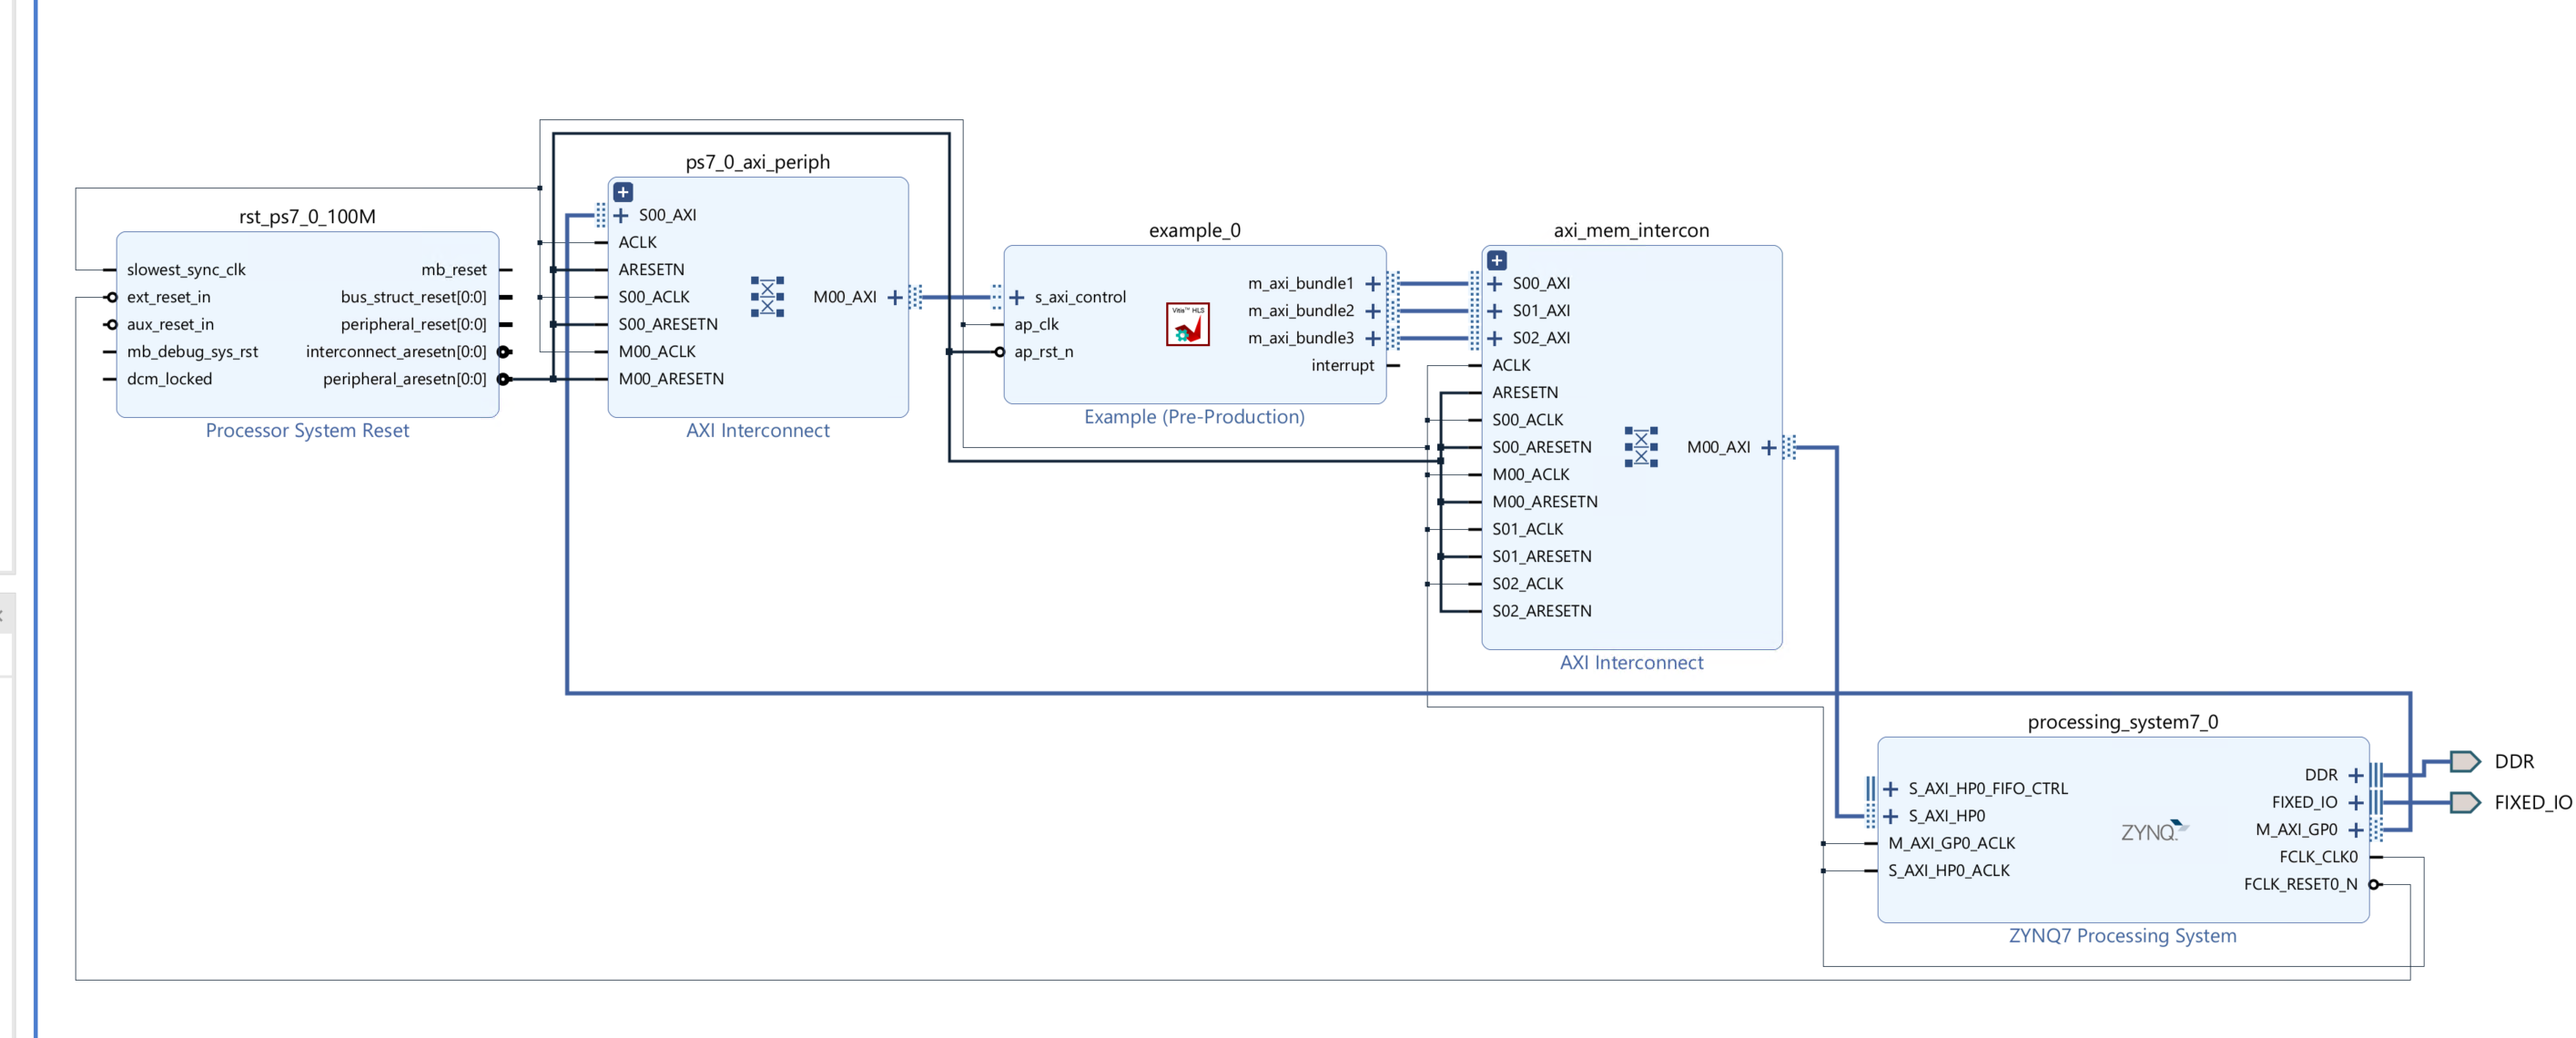Select the FIXED_IO external port symbol

pyautogui.click(x=2465, y=802)
